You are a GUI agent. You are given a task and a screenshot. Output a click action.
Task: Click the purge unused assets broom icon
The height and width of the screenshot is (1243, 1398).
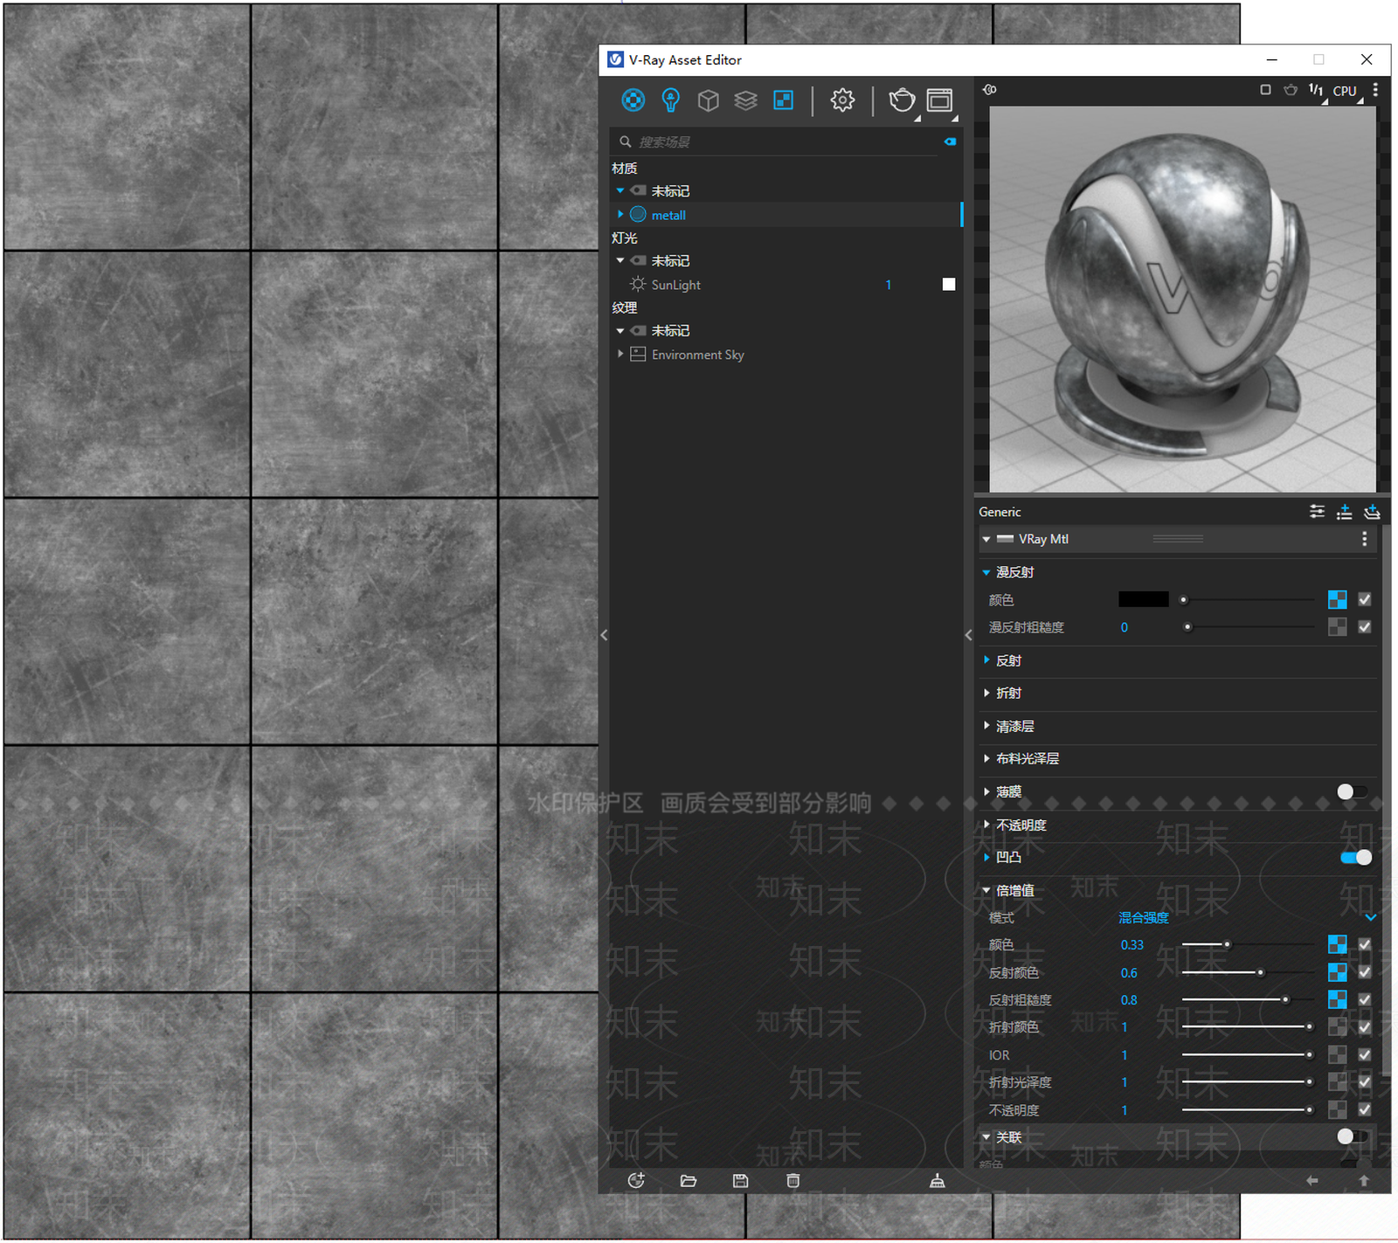click(938, 1181)
